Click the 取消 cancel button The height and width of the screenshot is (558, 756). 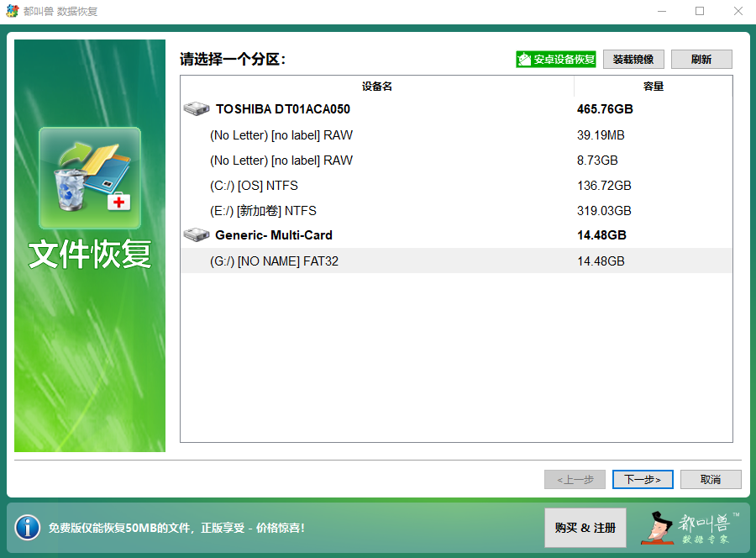[x=710, y=479]
